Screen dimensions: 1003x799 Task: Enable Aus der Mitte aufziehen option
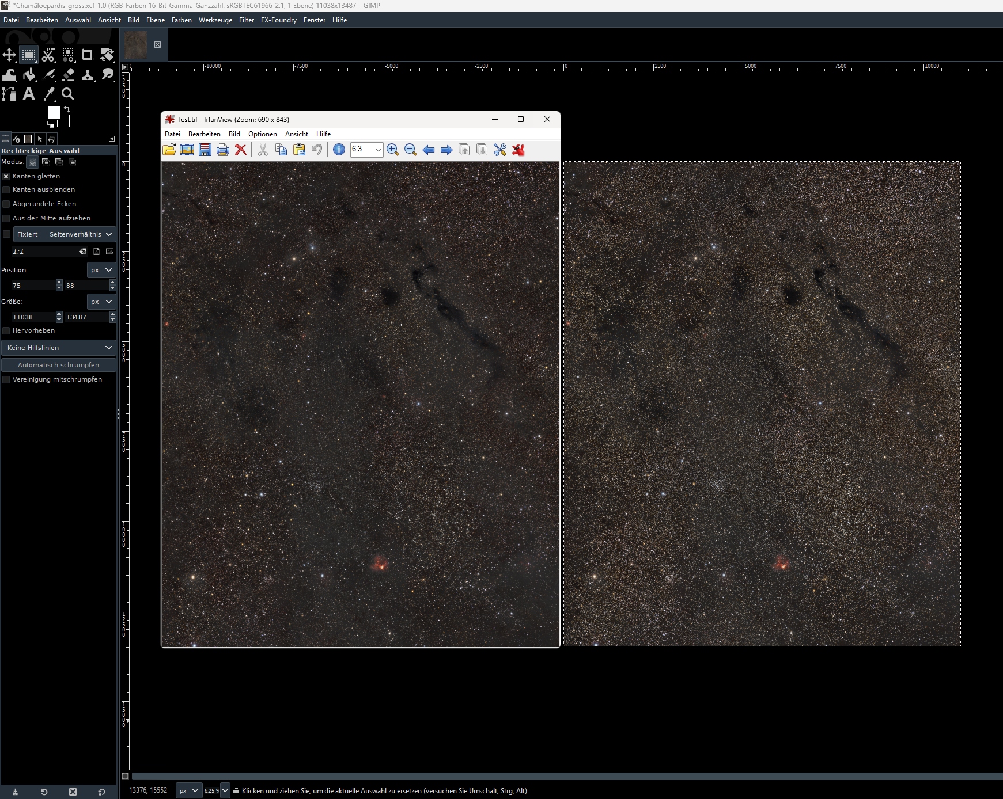pos(6,218)
